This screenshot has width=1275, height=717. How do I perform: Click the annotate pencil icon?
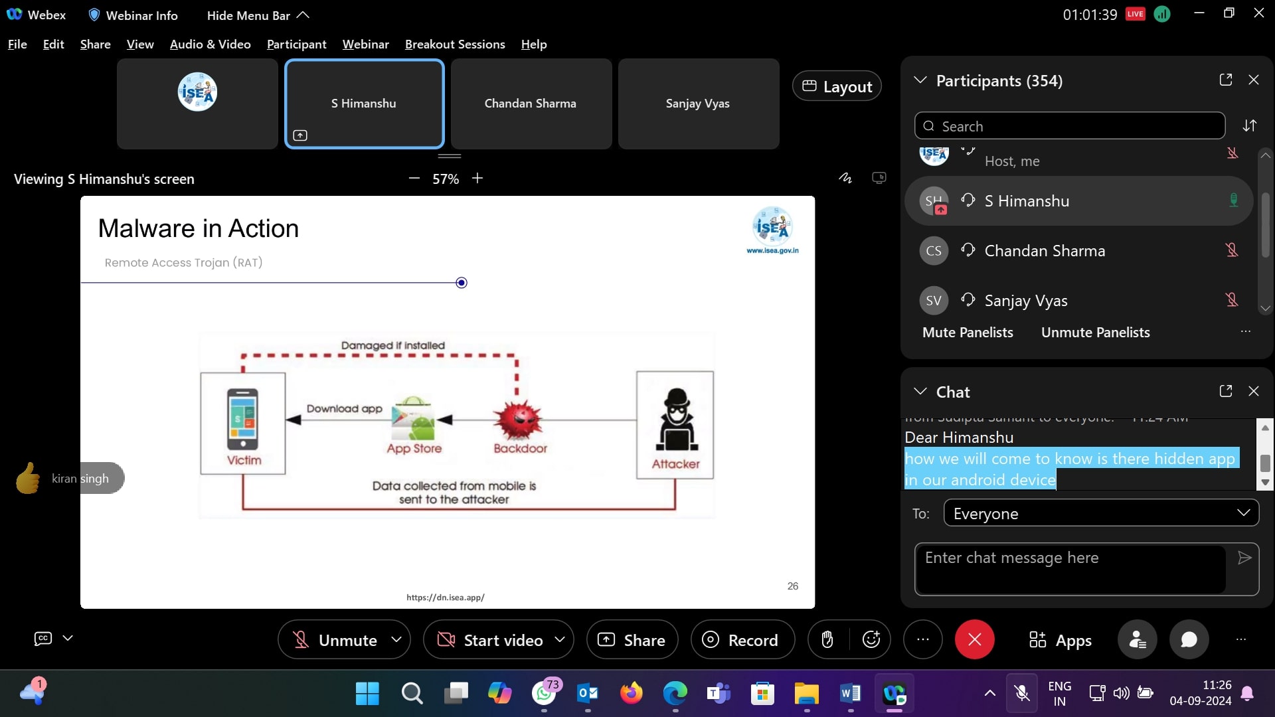pos(845,178)
